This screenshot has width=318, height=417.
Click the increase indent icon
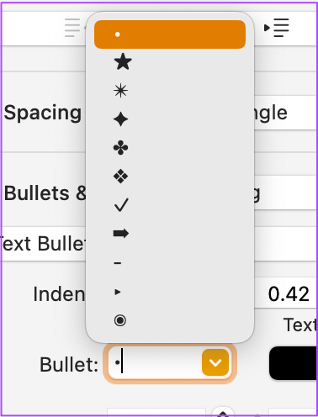click(x=277, y=28)
